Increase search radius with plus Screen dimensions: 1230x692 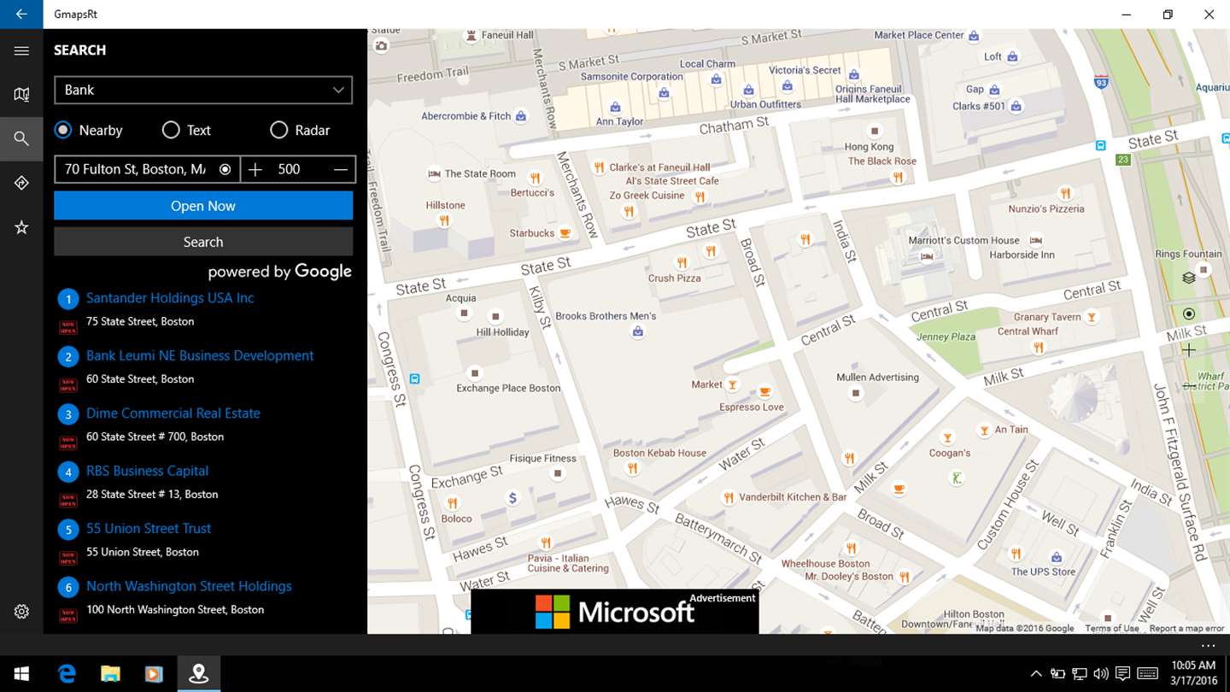pyautogui.click(x=255, y=169)
